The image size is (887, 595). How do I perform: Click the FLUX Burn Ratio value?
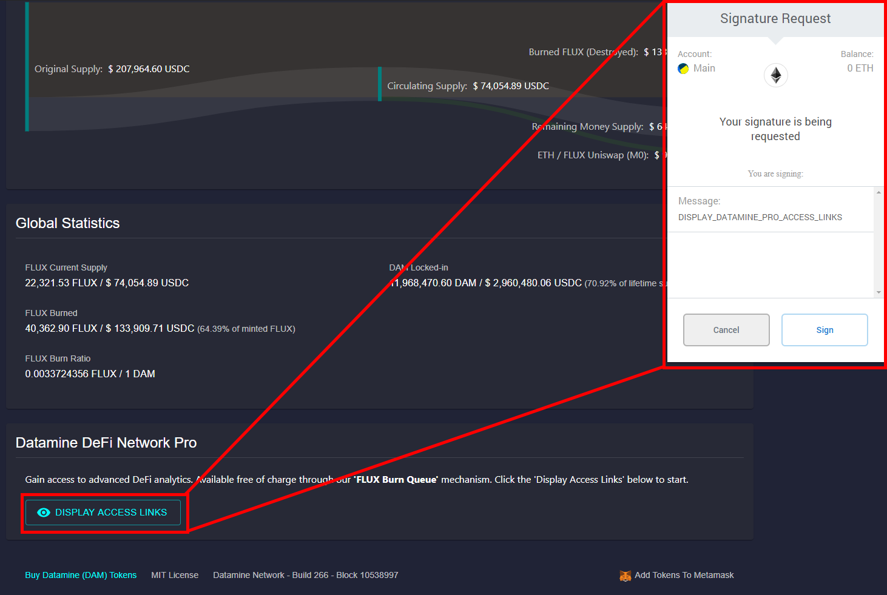[x=90, y=374]
